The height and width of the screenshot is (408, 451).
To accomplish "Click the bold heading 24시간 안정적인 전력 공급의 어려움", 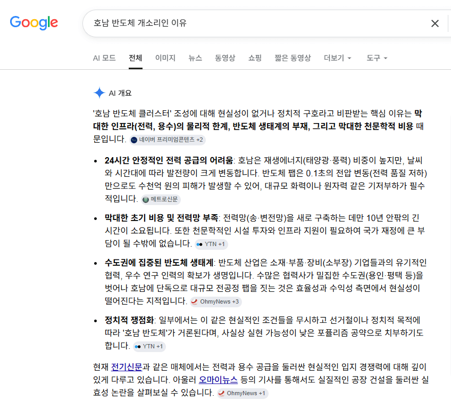I will (169, 160).
